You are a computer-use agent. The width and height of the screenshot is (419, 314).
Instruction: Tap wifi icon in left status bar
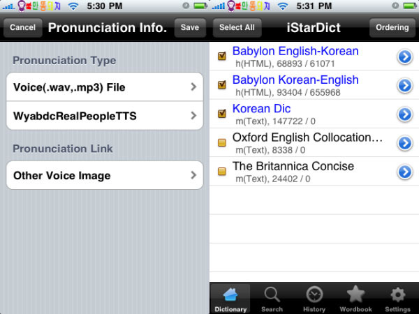pos(73,6)
